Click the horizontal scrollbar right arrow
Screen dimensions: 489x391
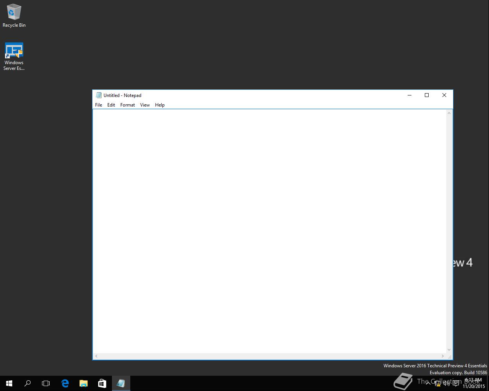pyautogui.click(x=443, y=356)
